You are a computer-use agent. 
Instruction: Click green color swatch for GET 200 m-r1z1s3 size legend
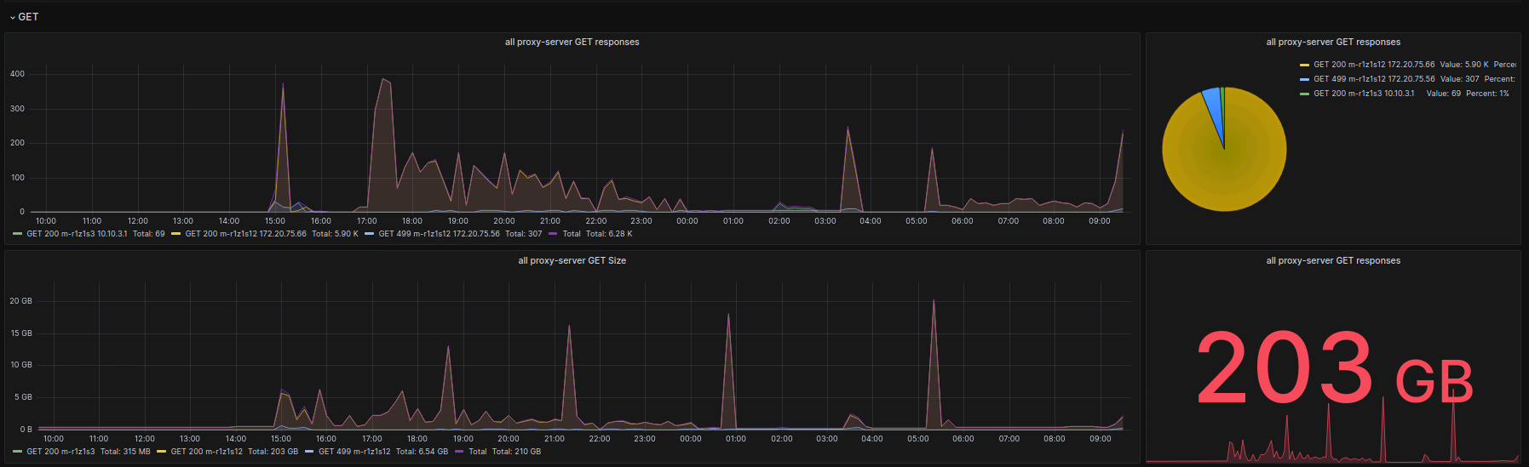pyautogui.click(x=18, y=452)
